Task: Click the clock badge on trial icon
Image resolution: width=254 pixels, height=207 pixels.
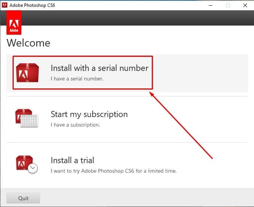Action: coord(33,168)
